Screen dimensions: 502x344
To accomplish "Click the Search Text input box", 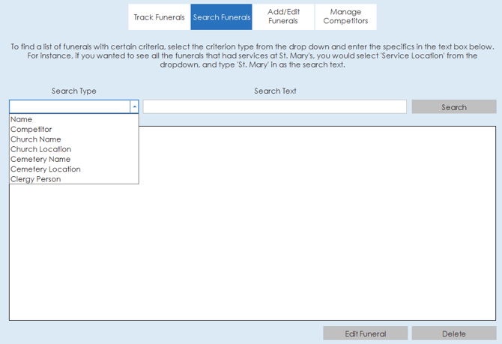I will [274, 107].
